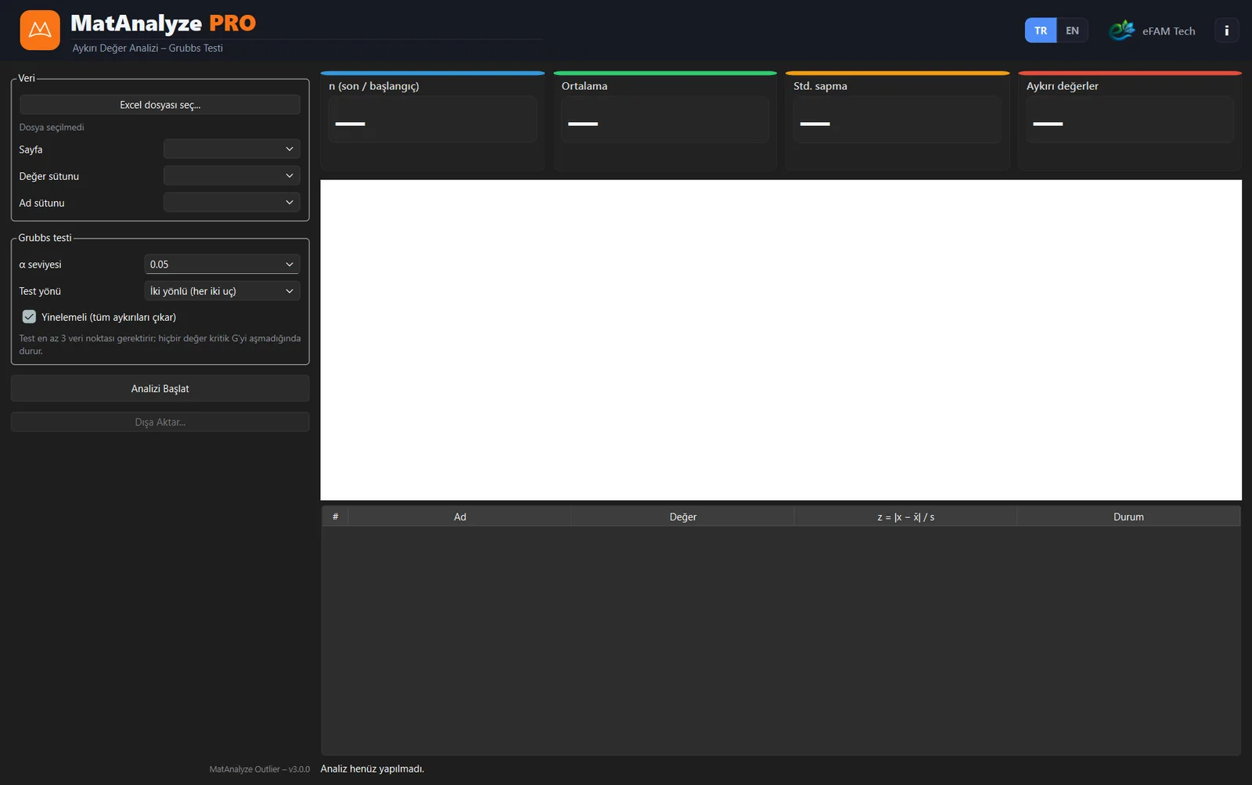The image size is (1252, 785).
Task: Click the 'Dosya seçilmedi' label
Action: tap(52, 127)
